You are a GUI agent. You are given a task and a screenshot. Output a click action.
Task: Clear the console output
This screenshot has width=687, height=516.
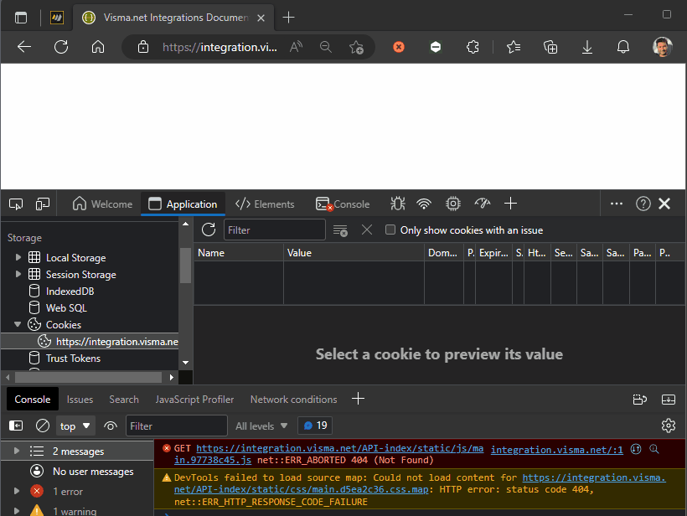pos(43,426)
